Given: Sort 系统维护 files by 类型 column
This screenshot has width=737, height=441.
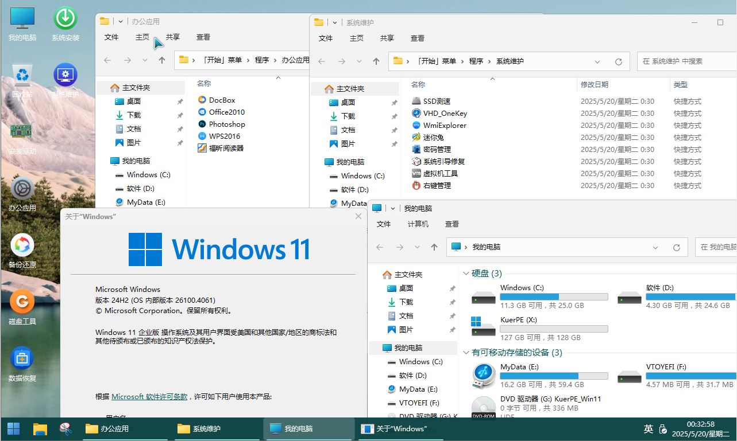Looking at the screenshot, I should pos(681,84).
